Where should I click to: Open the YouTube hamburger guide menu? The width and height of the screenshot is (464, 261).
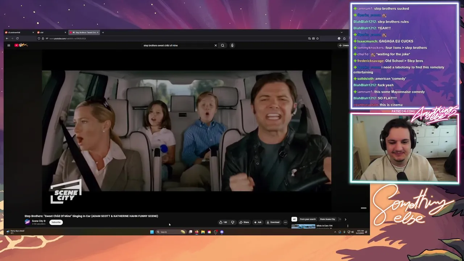coord(9,45)
